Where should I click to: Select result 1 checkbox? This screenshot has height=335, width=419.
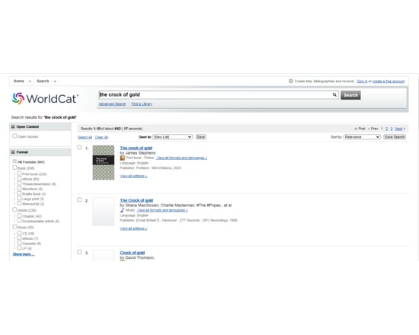tap(79, 147)
